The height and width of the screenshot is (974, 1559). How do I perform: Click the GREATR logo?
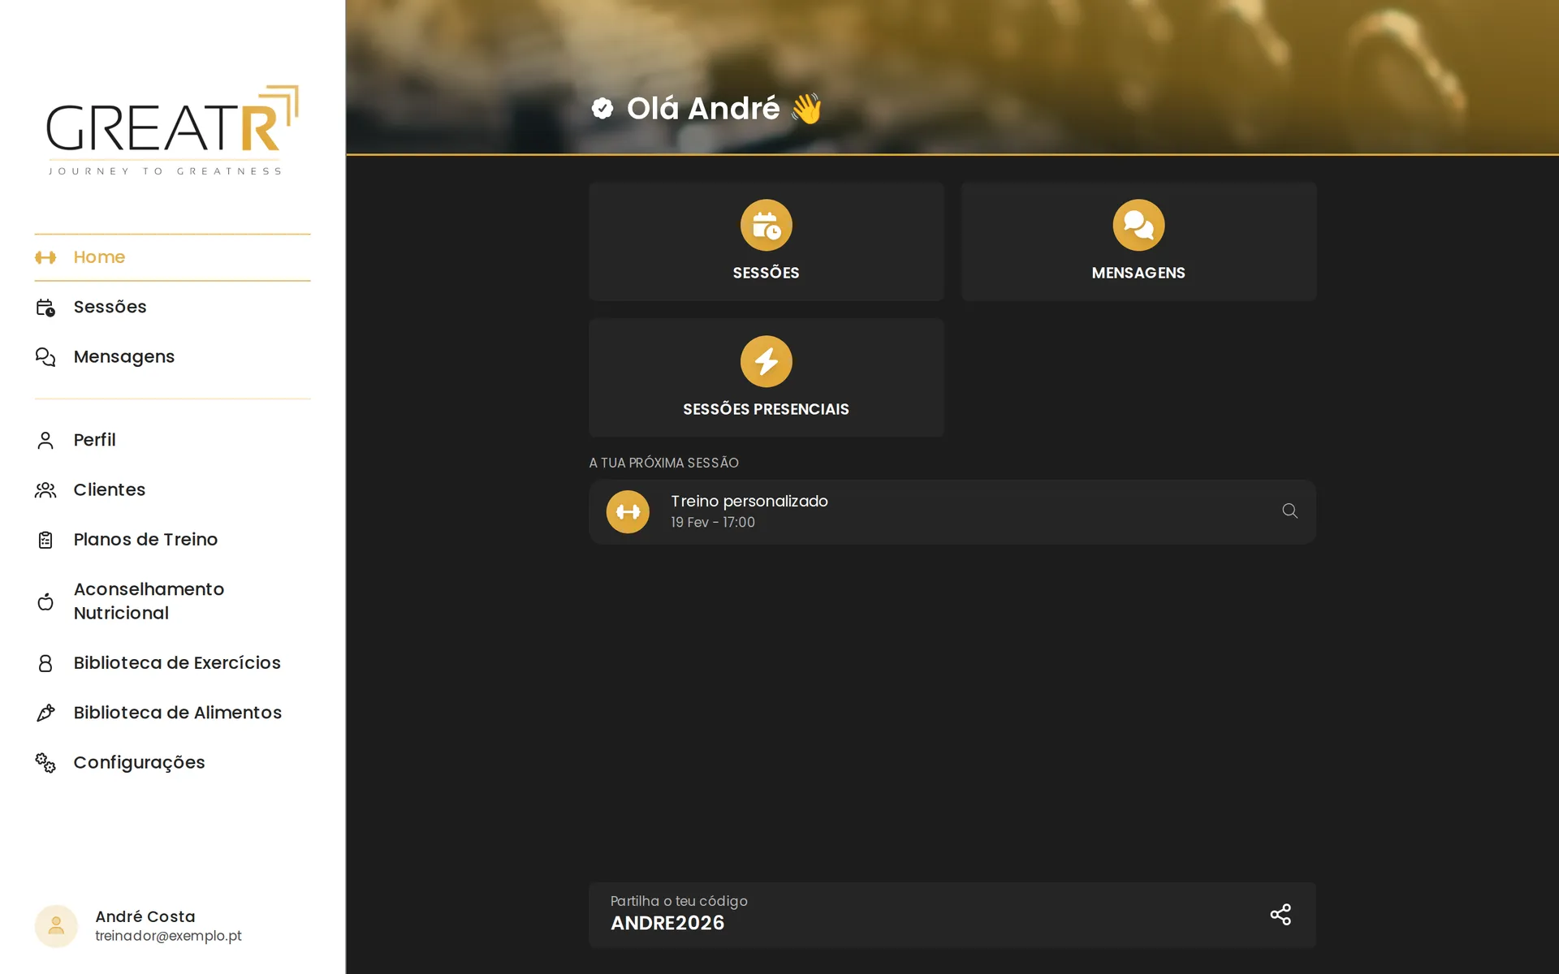(172, 130)
